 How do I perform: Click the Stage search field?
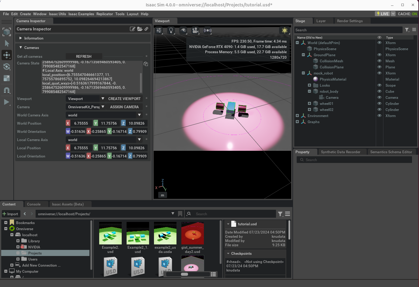348,30
